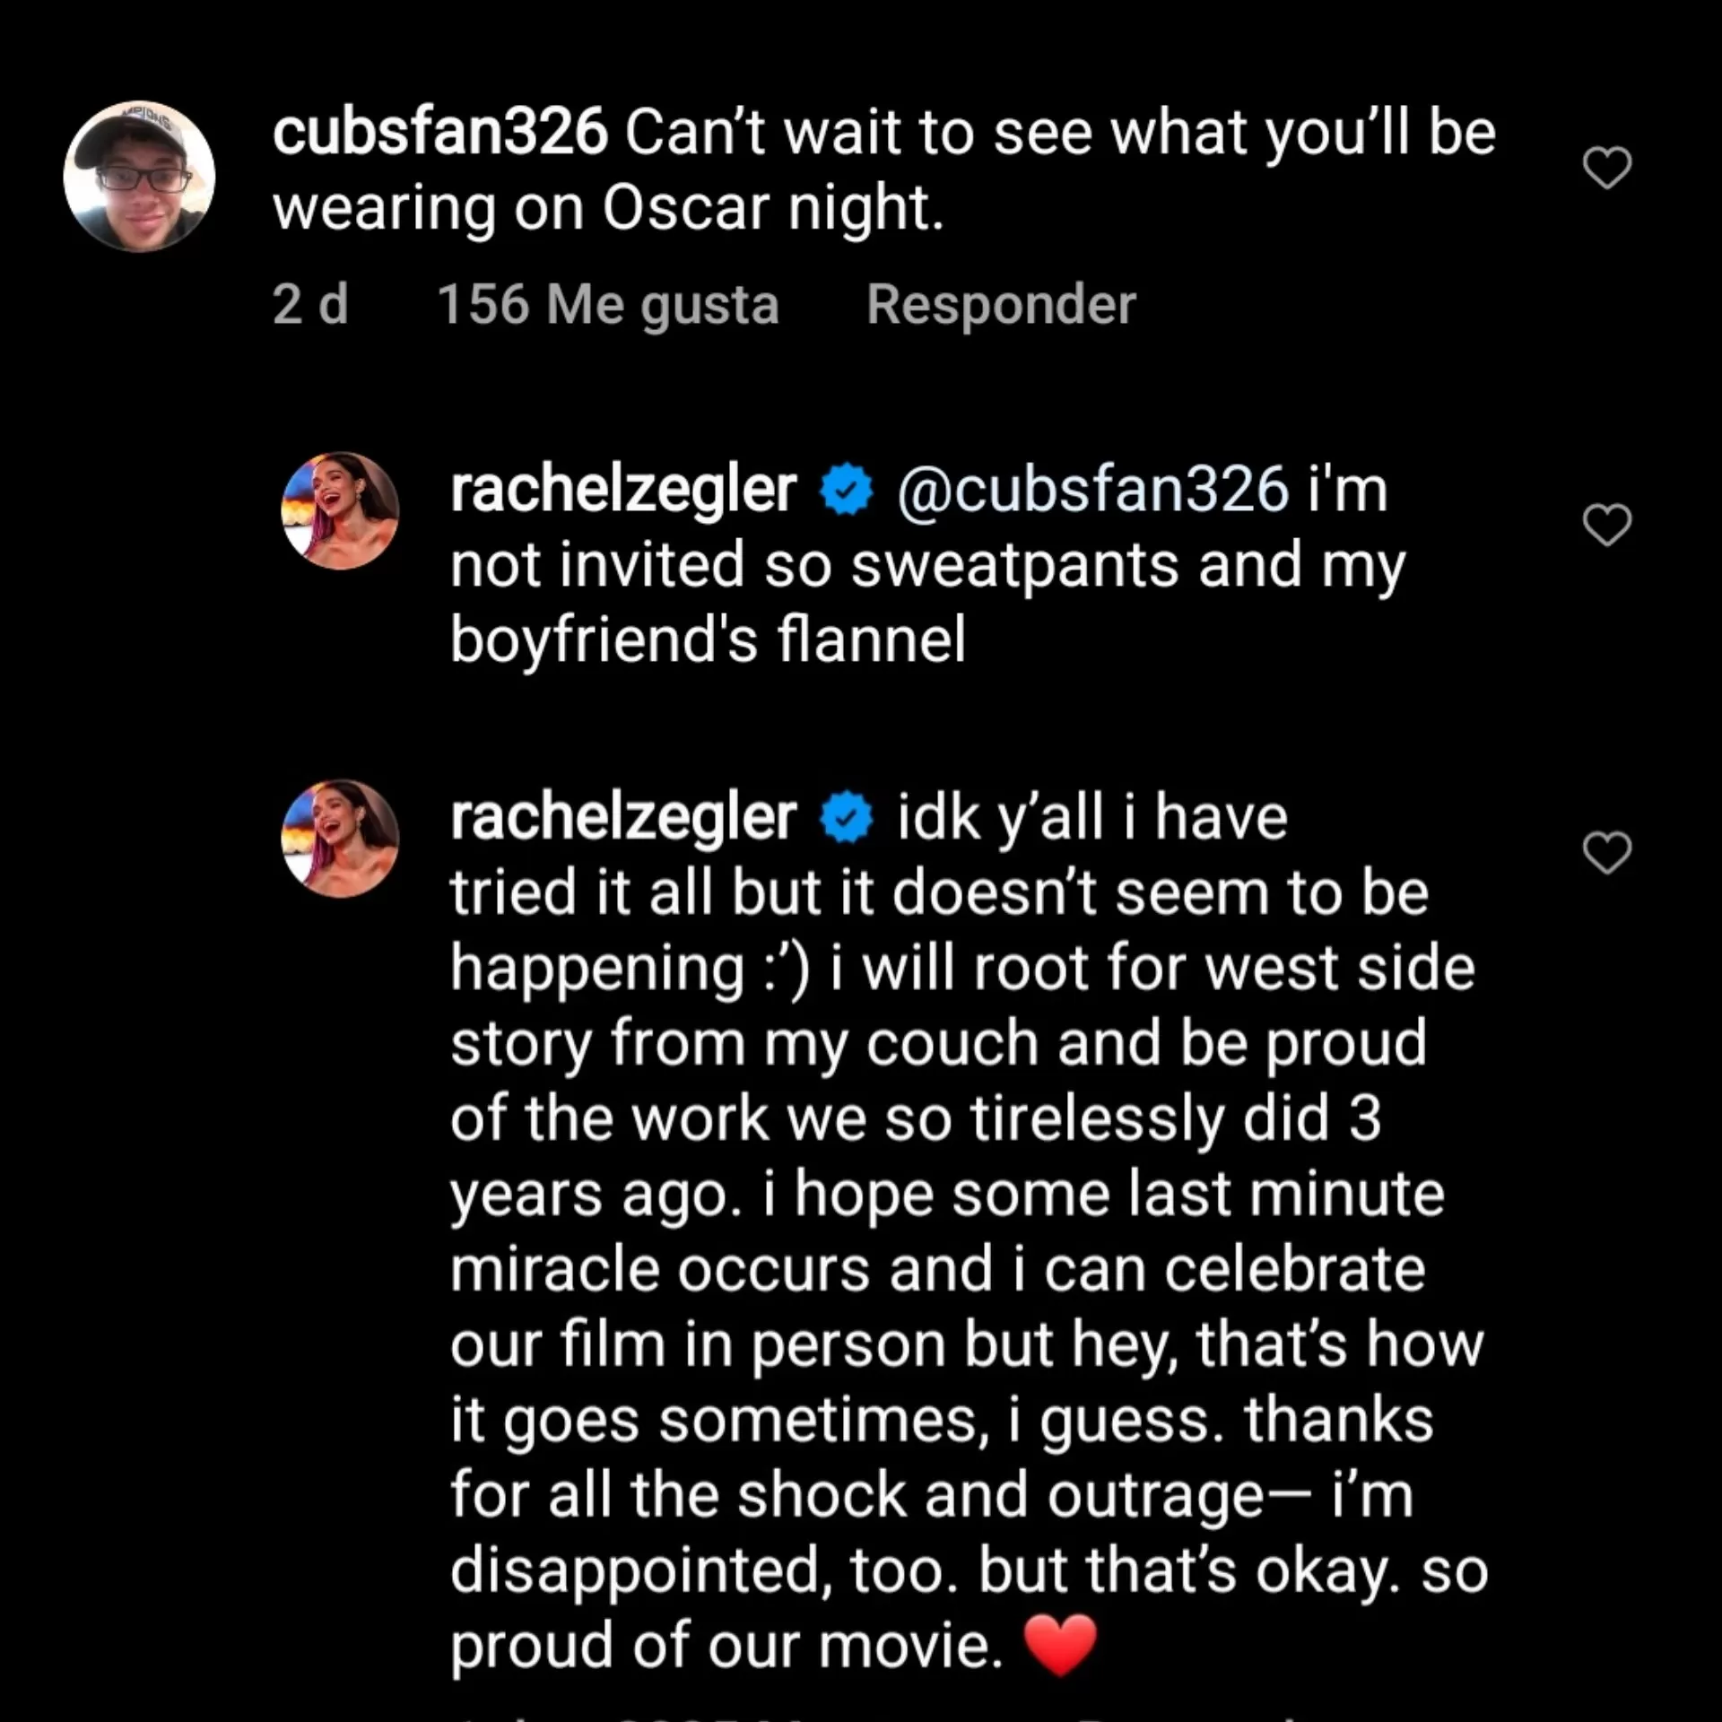Open the cubsfan326 username at the top
Image resolution: width=1722 pixels, height=1722 pixels.
(439, 133)
